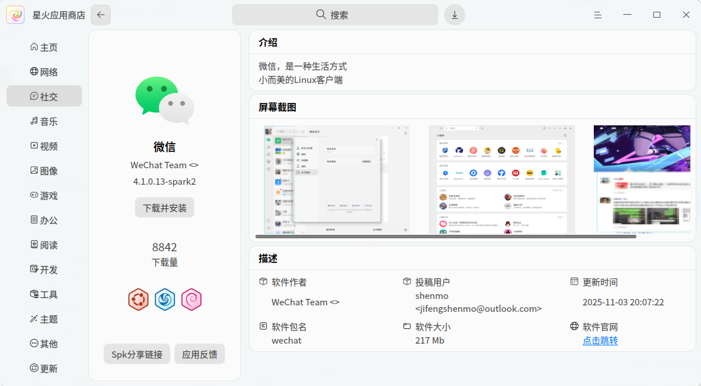
Task: Open the 游戏 games category
Action: [x=44, y=196]
